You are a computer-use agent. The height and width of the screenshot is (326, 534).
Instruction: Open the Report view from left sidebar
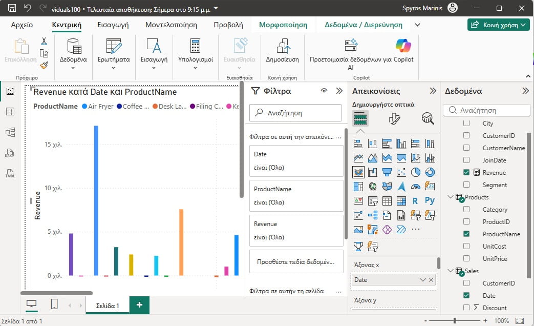(x=10, y=91)
